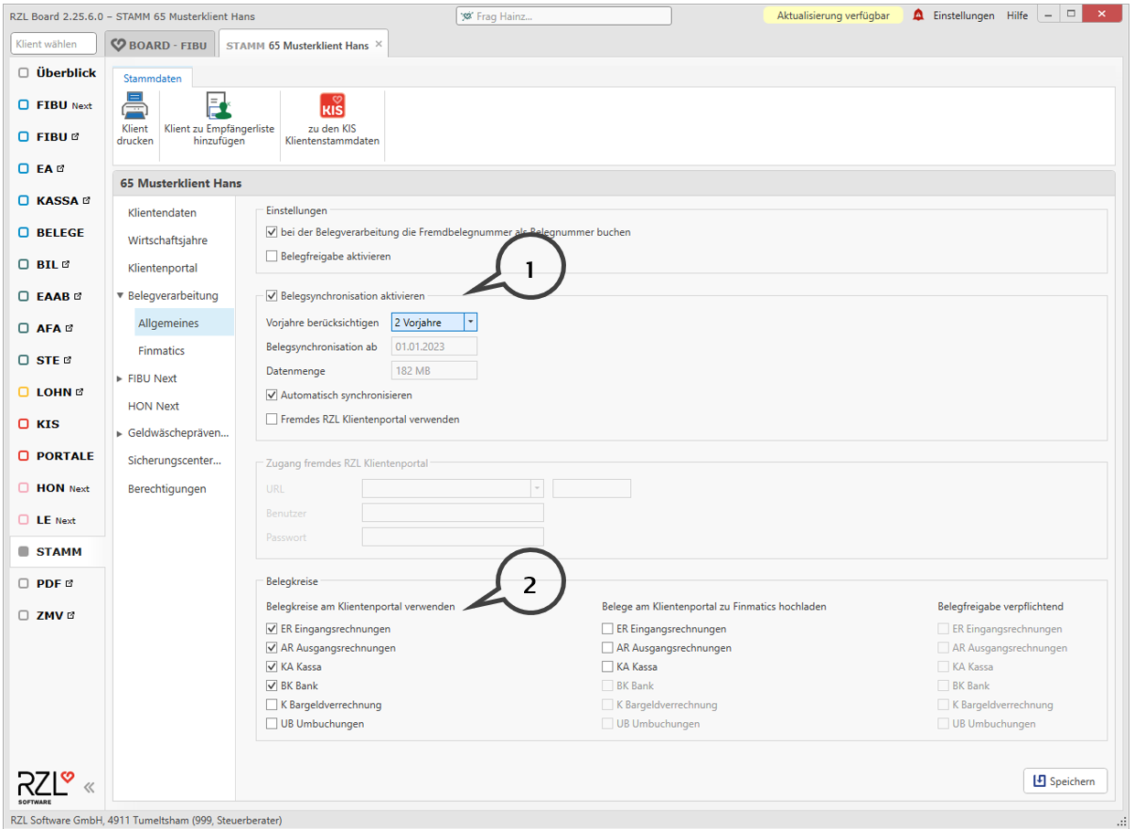The image size is (1134, 829).
Task: Click Klient zu Empfängerliste hinzufügen icon
Action: (219, 106)
